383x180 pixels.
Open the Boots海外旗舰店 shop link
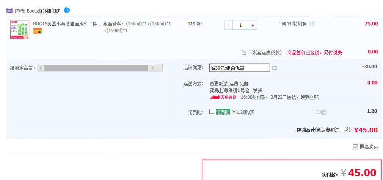pyautogui.click(x=44, y=11)
